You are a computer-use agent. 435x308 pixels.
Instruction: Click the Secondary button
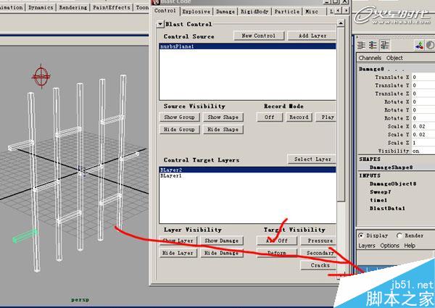coord(319,253)
